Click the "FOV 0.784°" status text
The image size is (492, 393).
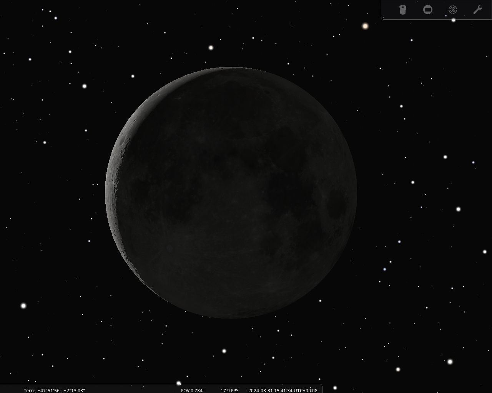pos(193,390)
